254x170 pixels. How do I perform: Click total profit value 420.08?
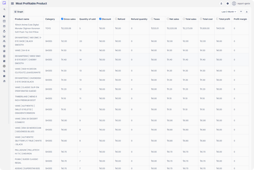pos(220,28)
